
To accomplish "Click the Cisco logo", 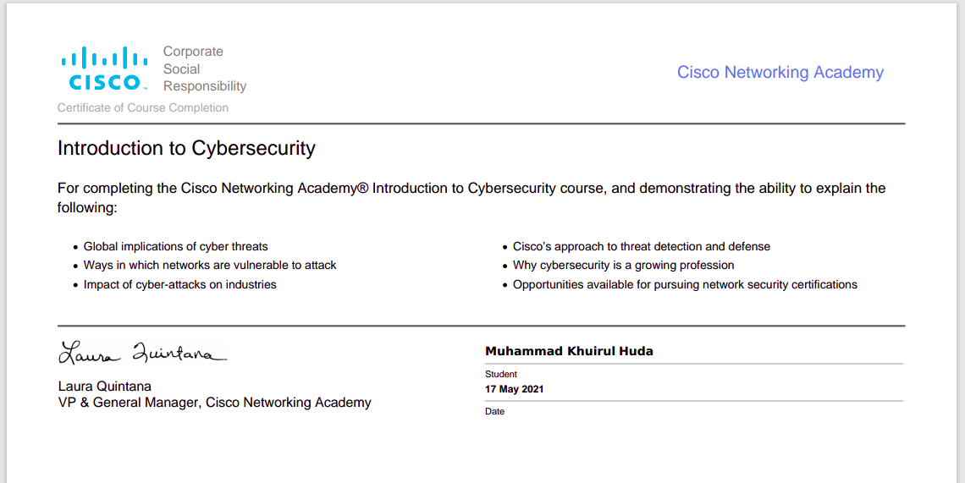I will (x=105, y=69).
